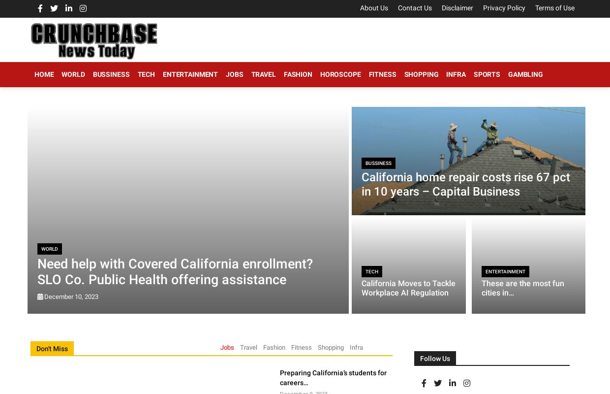610x394 pixels.
Task: Select the Twitter icon in Follow Us section
Action: click(438, 383)
